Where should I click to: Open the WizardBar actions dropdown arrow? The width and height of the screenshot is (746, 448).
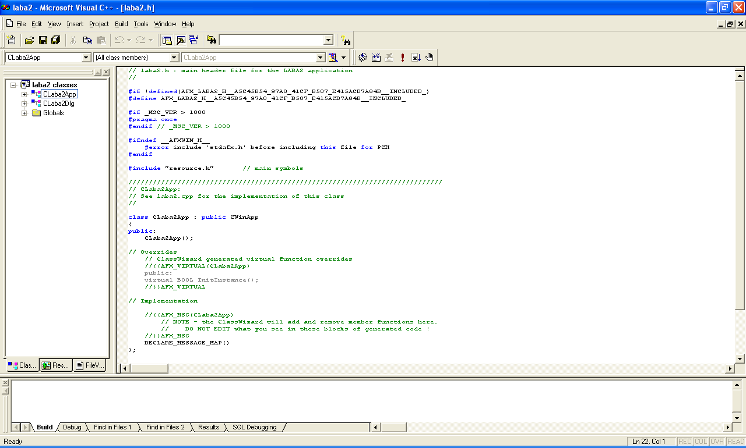pyautogui.click(x=344, y=57)
